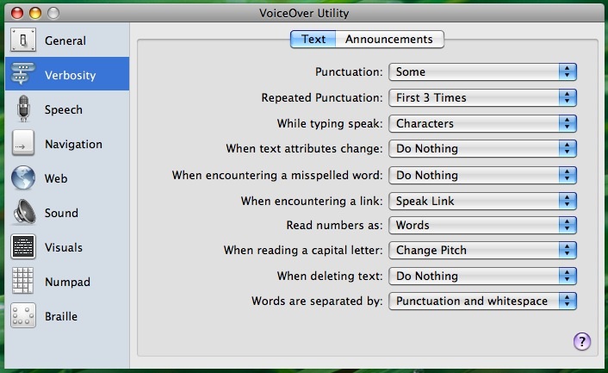Open the When text attributes change dropdown
608x373 pixels.
coord(483,148)
